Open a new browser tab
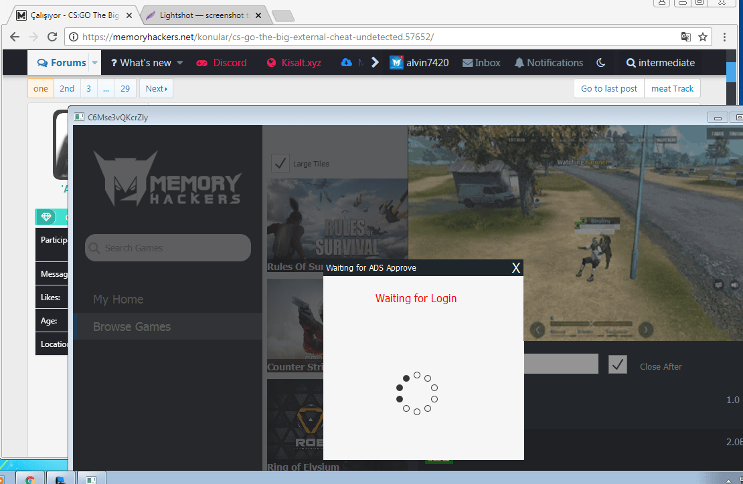The width and height of the screenshot is (743, 484). point(283,15)
